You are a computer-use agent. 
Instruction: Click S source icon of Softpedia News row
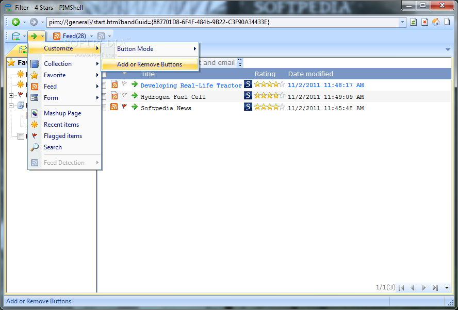pyautogui.click(x=248, y=107)
